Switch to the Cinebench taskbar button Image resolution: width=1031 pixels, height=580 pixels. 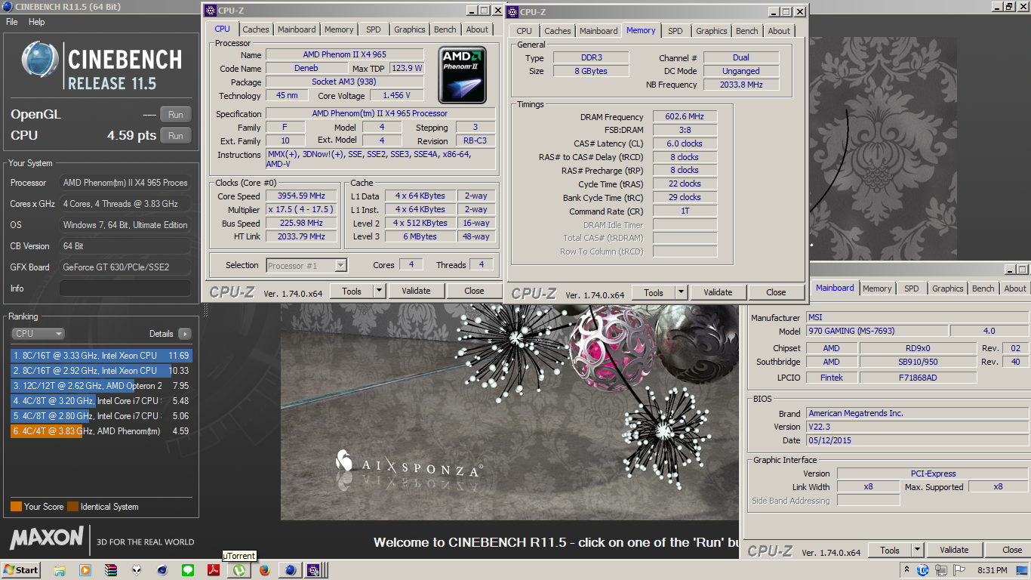tap(290, 570)
